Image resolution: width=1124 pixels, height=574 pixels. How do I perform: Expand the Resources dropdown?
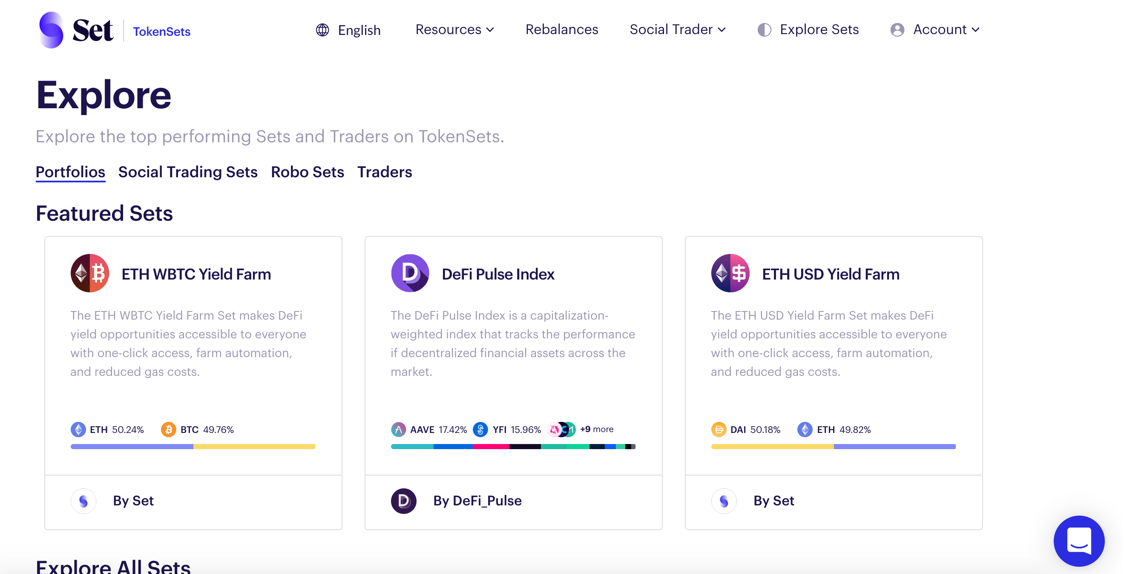pyautogui.click(x=454, y=30)
